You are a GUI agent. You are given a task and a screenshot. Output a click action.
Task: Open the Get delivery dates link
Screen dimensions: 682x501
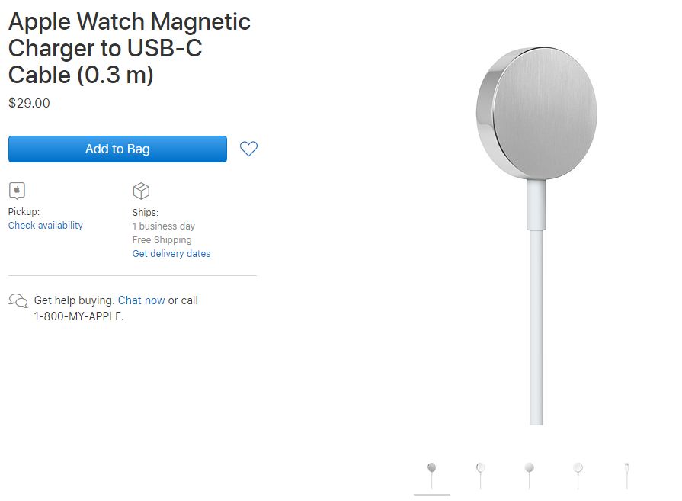click(171, 254)
